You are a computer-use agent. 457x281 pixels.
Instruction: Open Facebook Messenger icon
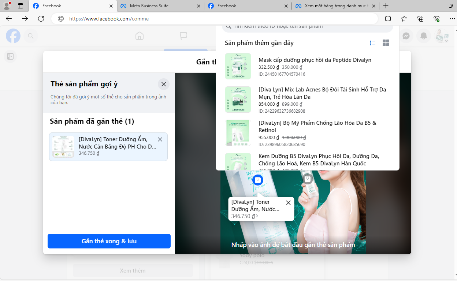(406, 36)
